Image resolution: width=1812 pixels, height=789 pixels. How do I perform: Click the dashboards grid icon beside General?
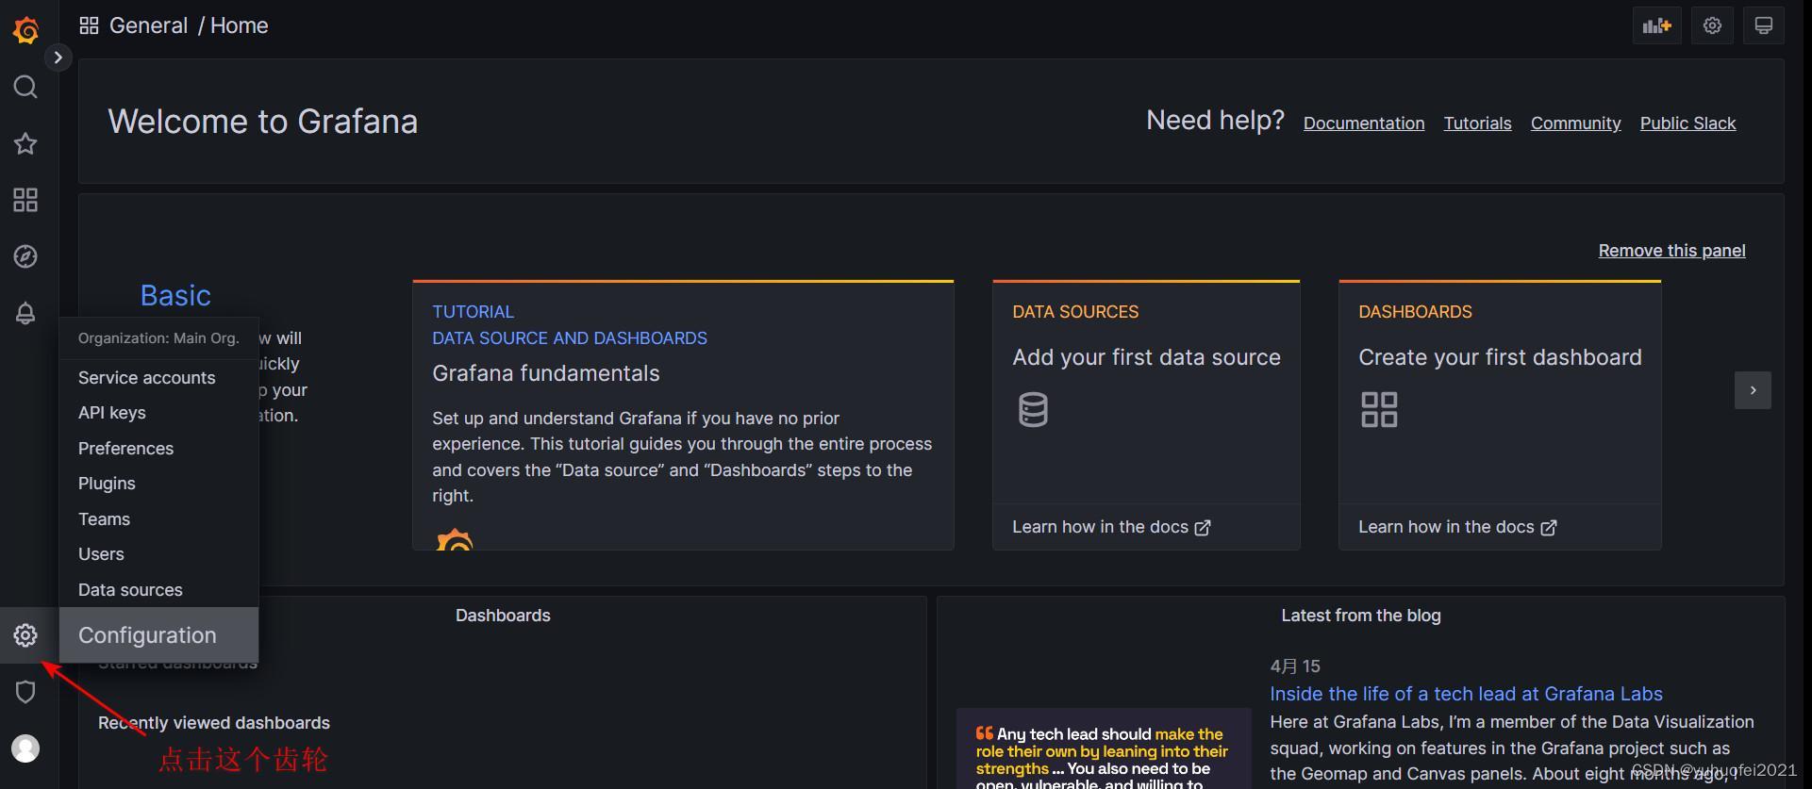(x=89, y=25)
